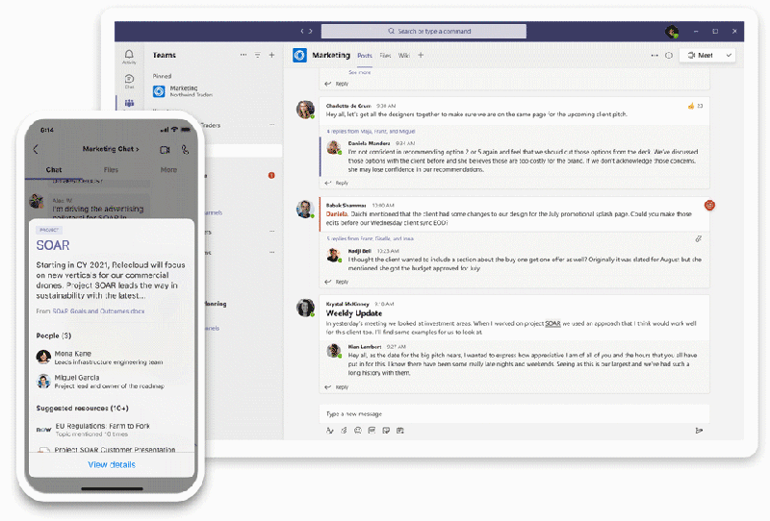Open the Activity bell in left rail
The height and width of the screenshot is (521, 770).
[129, 57]
